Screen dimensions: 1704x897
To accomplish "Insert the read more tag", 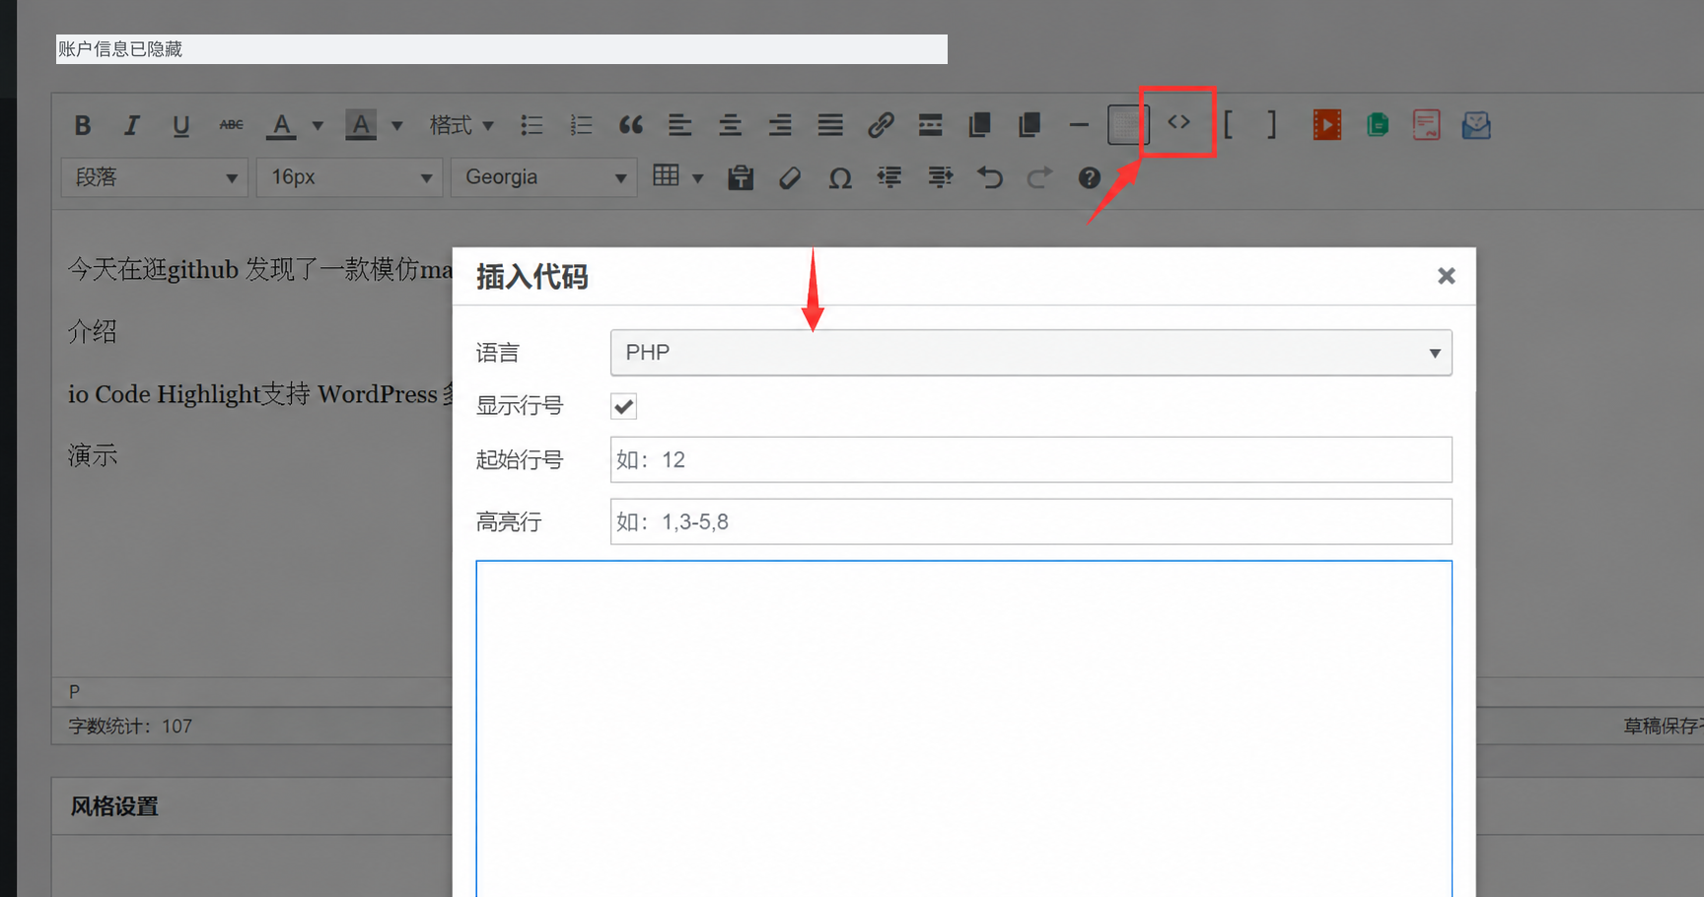I will (x=930, y=125).
